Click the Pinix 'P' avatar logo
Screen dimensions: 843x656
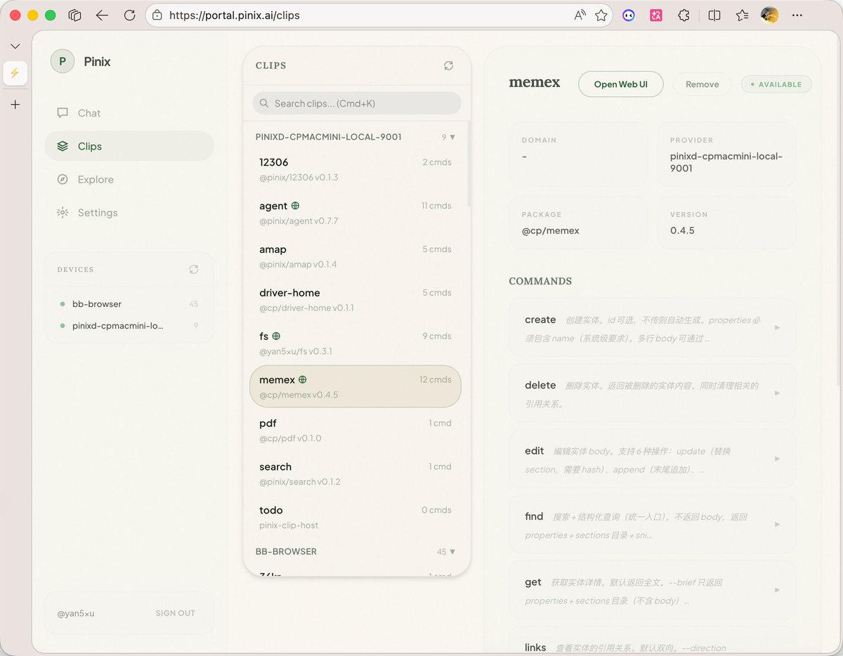pyautogui.click(x=63, y=61)
